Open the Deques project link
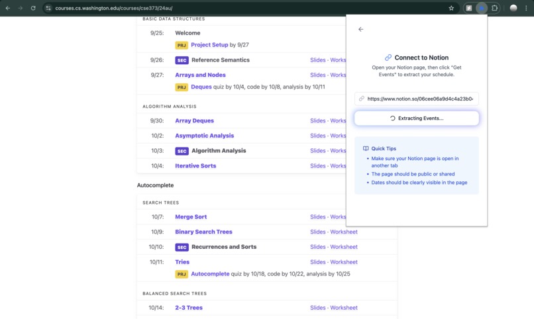The height and width of the screenshot is (319, 534). (x=201, y=87)
